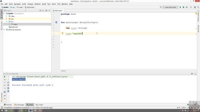Toggle the Project side tab
Viewport: 200px width, 112px height.
(2, 14)
